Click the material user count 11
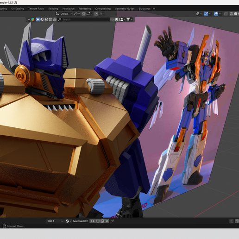This screenshot has height=239, width=239. 92,221
